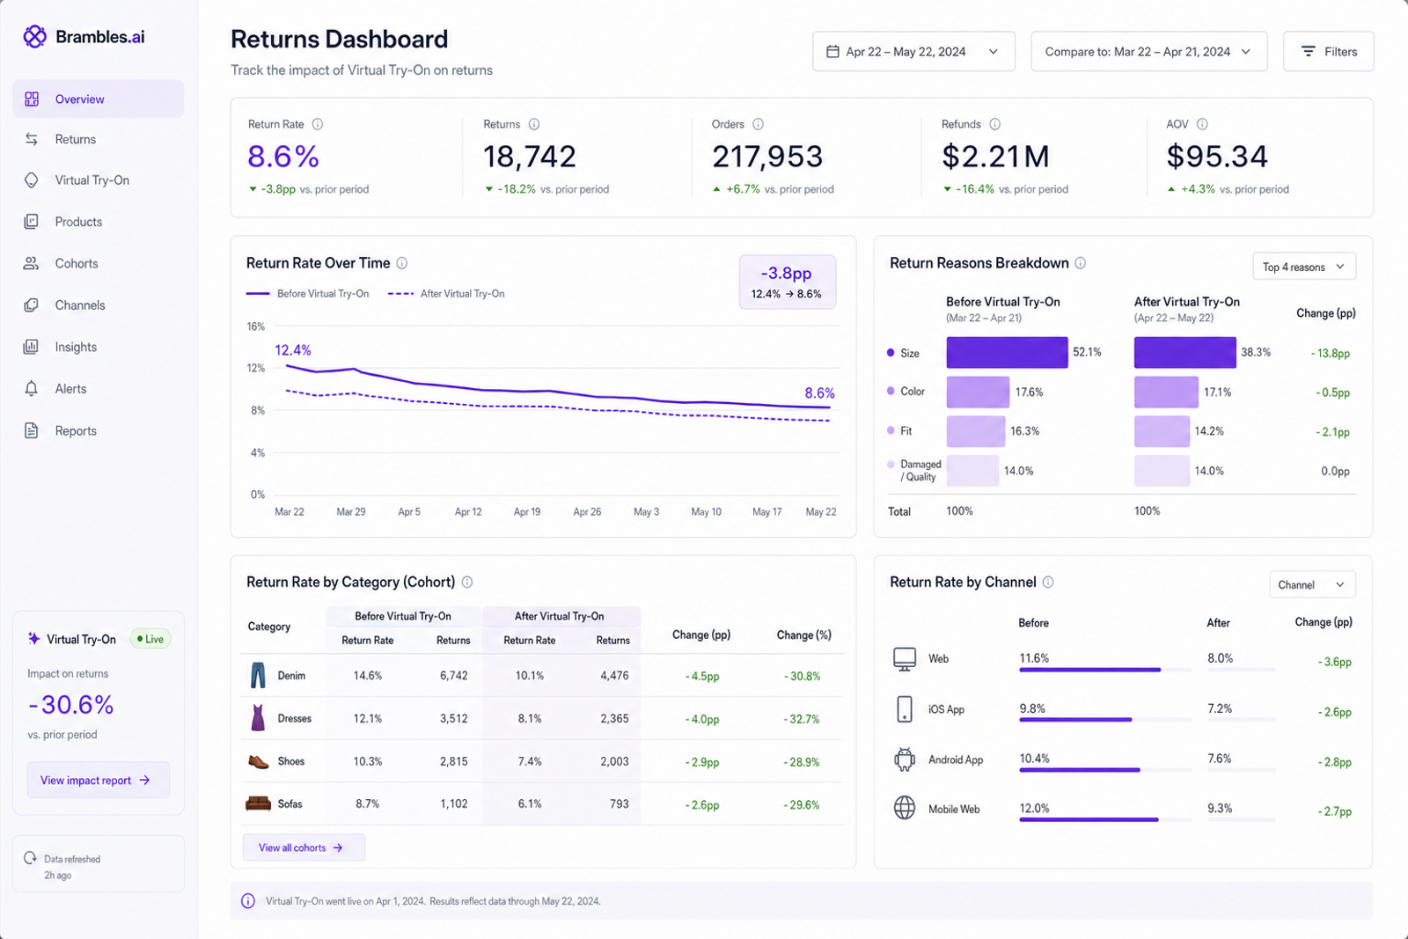The width and height of the screenshot is (1408, 939).
Task: Toggle After Virtual Try-On dashed legend series
Action: [446, 294]
